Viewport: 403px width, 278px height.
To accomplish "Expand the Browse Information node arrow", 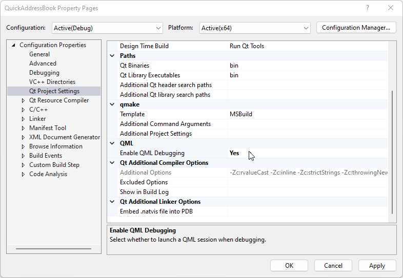I will [23, 147].
